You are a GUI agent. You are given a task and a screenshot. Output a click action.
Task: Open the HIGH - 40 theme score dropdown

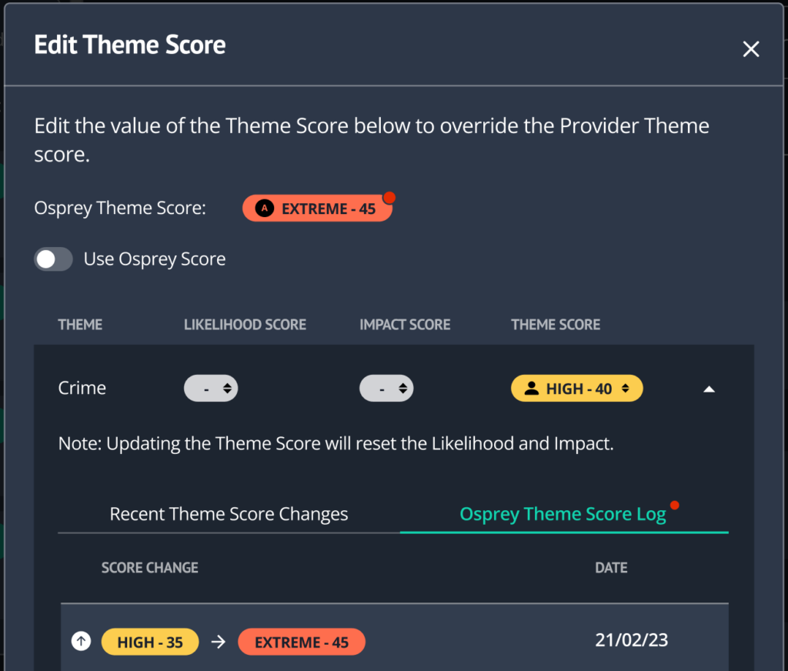577,388
